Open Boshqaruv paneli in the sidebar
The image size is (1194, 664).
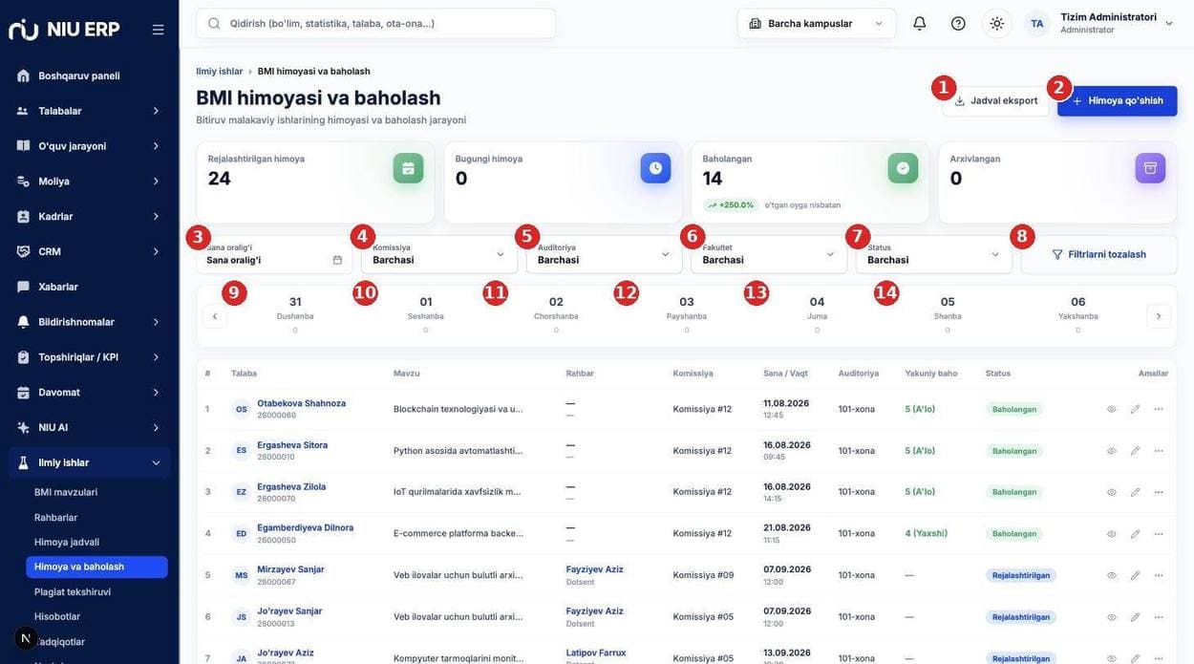89,75
